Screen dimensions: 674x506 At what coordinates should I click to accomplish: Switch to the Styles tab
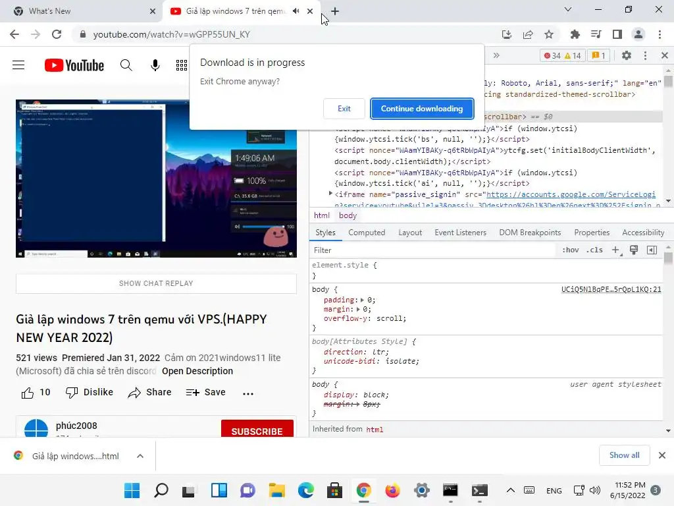click(x=325, y=233)
